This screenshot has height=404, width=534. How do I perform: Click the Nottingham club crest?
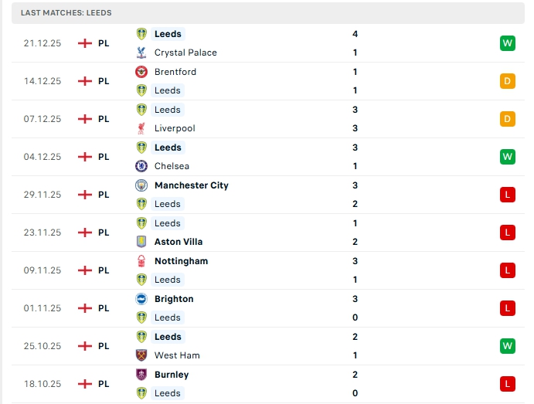[x=141, y=261]
